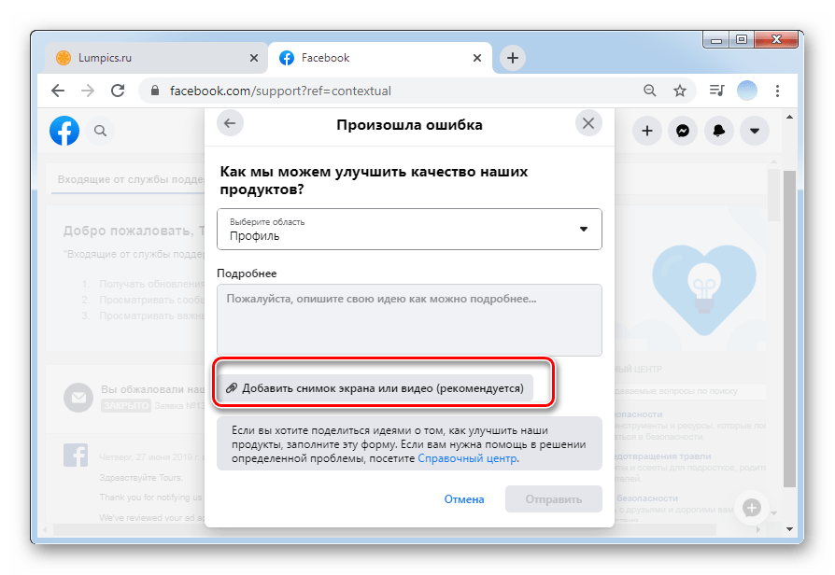
Task: Open the browser zoom magnifier icon
Action: [x=649, y=91]
